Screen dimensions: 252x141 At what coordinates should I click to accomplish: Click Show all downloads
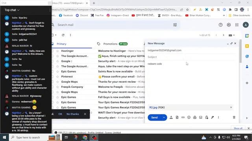[238, 128]
